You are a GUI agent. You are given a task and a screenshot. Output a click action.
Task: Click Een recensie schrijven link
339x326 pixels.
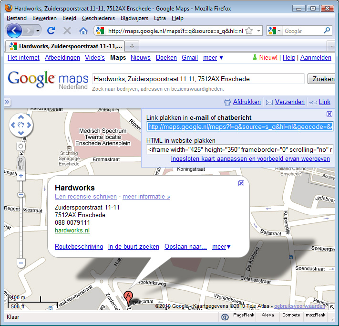86,197
